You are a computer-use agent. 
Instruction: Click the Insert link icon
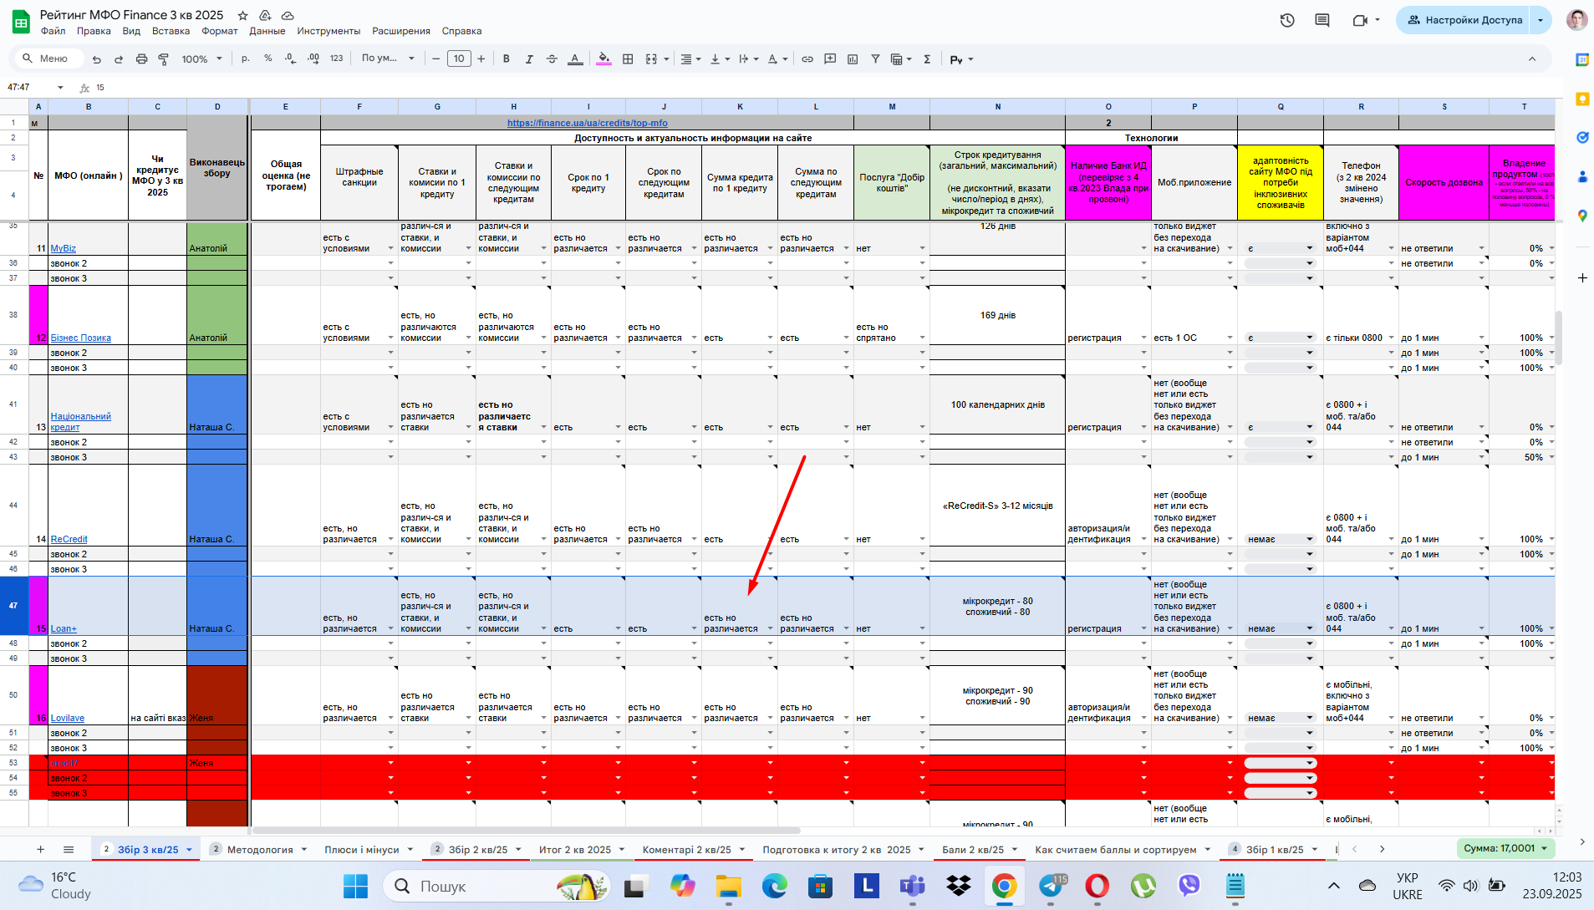click(x=807, y=59)
